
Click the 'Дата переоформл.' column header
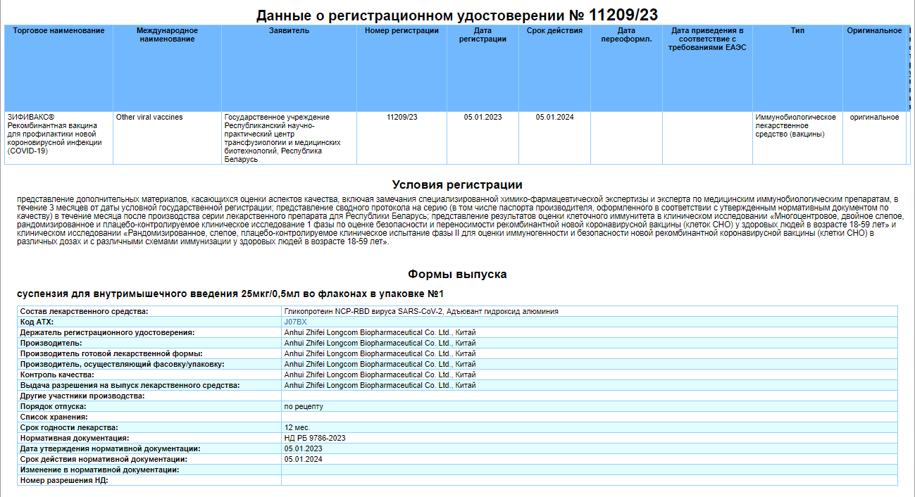coord(626,35)
